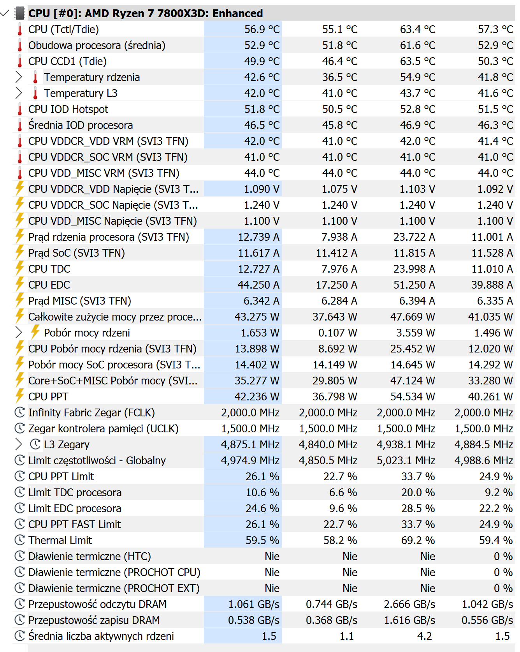The image size is (520, 652).
Task: Select the Obudowa procesora (średnia) label
Action: (x=97, y=45)
